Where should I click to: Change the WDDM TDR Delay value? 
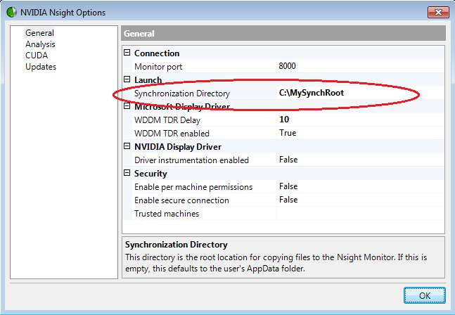coord(359,120)
